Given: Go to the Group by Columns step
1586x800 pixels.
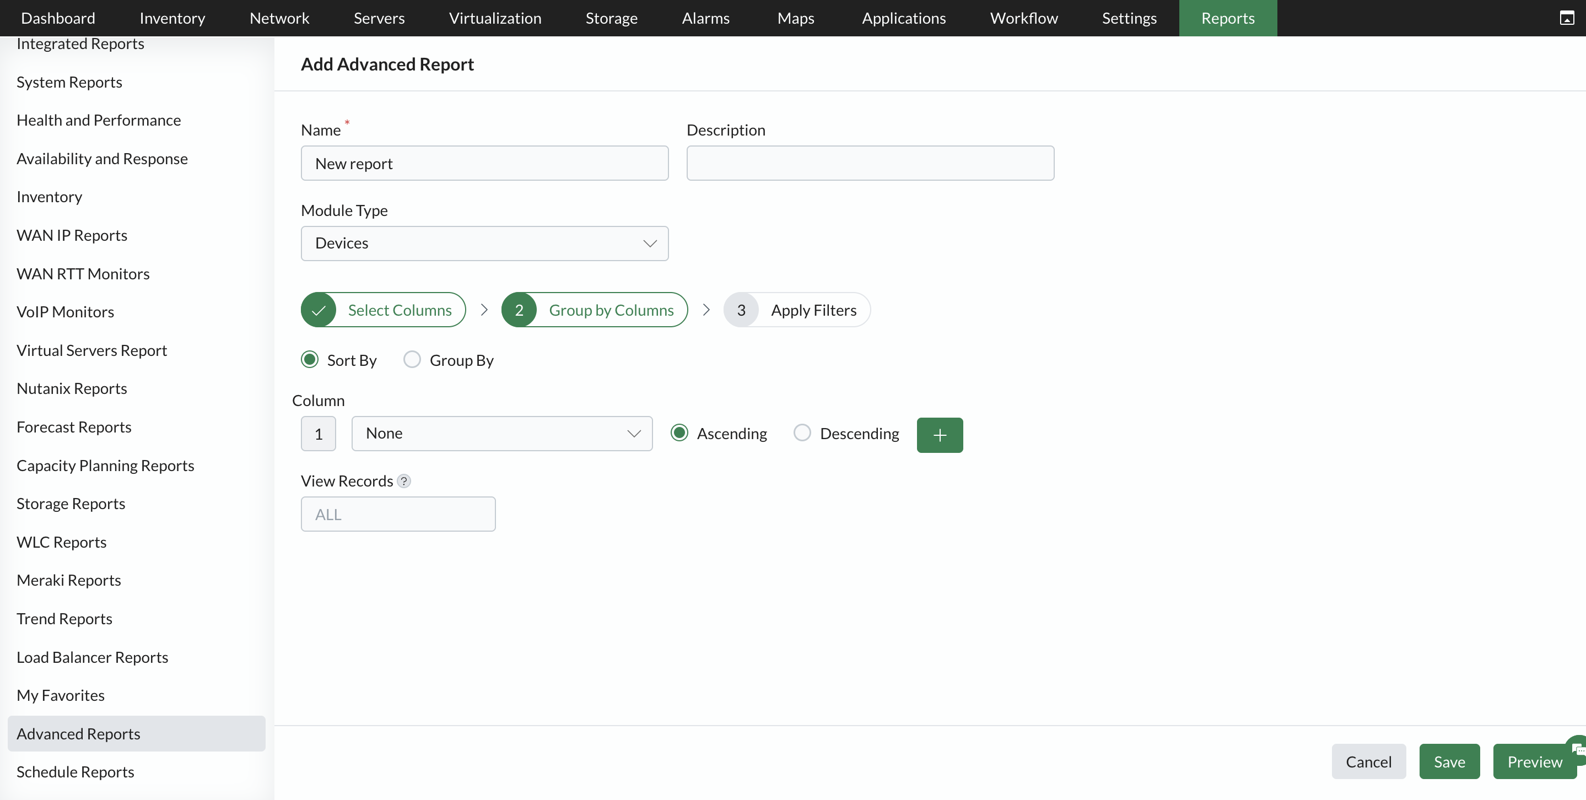Looking at the screenshot, I should click(594, 310).
